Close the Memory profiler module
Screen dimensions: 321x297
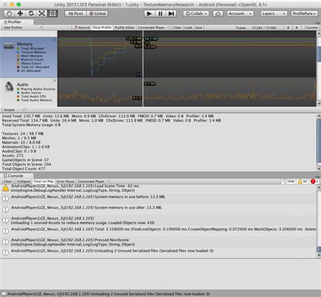54,40
